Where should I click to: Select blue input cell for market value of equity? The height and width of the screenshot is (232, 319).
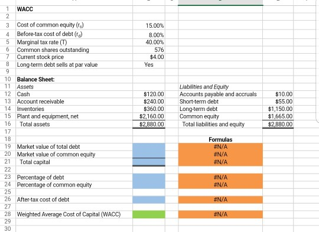tap(149, 154)
